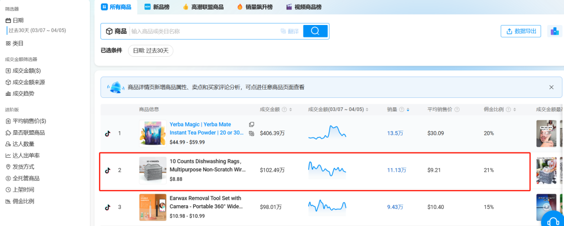Click the blue cube icon beside 数据导出
Image resolution: width=564 pixels, height=226 pixels.
coord(554,31)
